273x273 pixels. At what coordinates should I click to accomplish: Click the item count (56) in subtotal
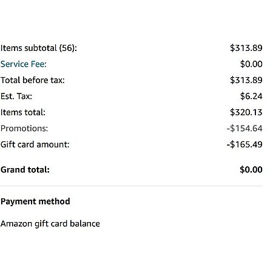(x=67, y=48)
